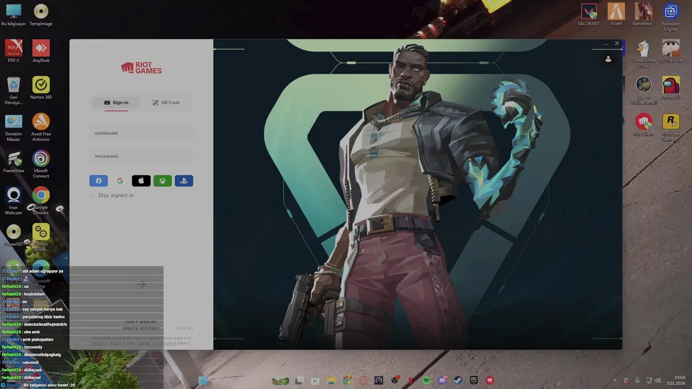Select the Wallpaper Engine desktop icon

click(x=671, y=17)
